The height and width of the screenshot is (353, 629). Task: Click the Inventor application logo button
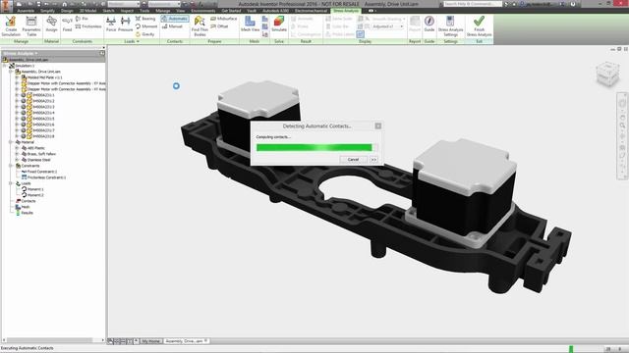point(6,6)
